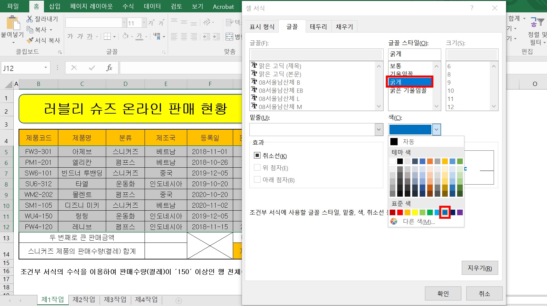
Task: Click the add new sheet button
Action: point(179,300)
